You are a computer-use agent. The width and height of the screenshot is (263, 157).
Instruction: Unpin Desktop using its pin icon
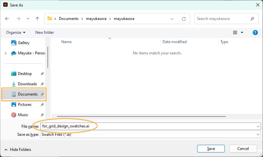click(x=42, y=74)
